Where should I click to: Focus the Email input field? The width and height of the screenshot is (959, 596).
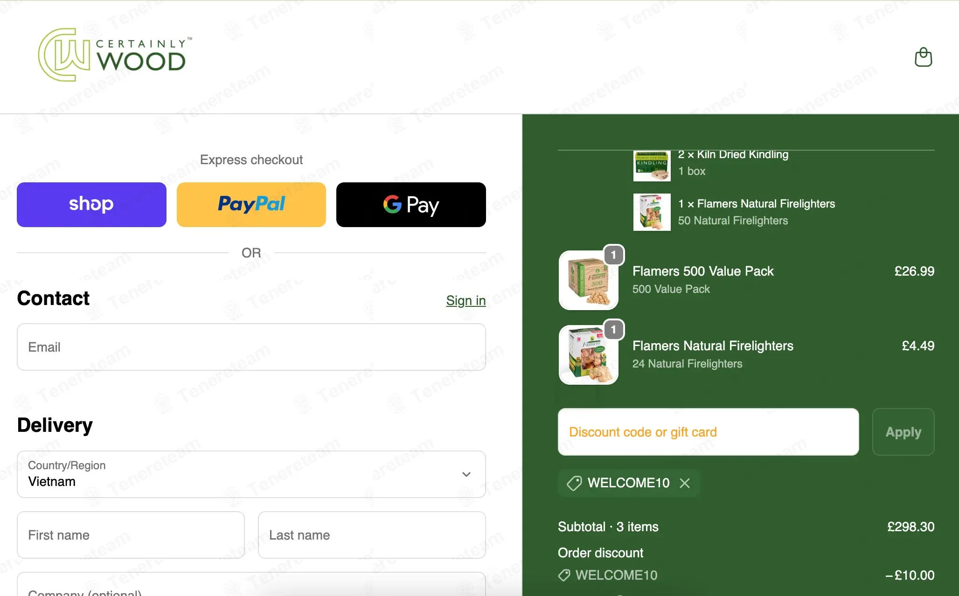(x=251, y=347)
